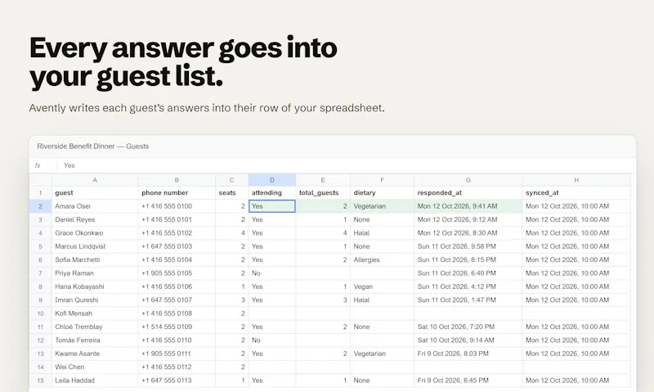Screen dimensions: 654x392
Task: Select column A header
Action: [95, 180]
